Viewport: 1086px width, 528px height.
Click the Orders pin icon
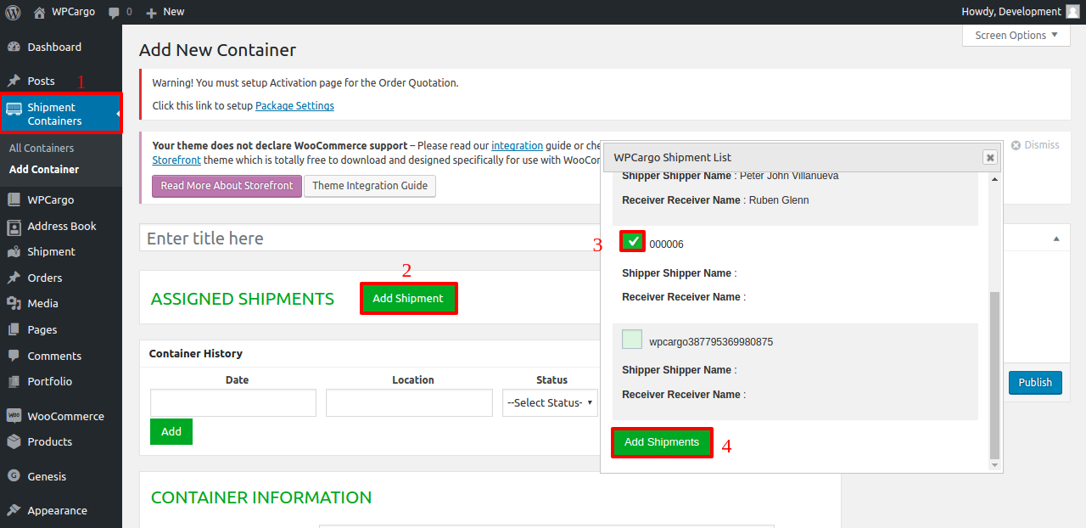click(x=14, y=278)
